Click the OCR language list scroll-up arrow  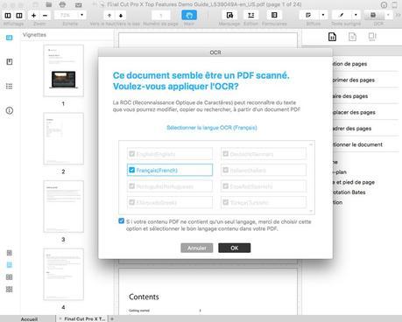(311, 144)
